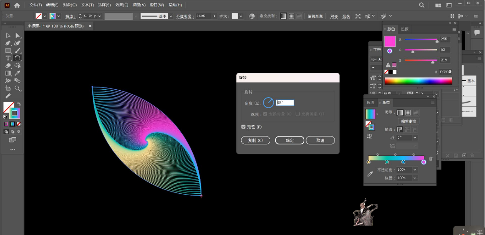Confirm rotation with 确定 button

(290, 141)
